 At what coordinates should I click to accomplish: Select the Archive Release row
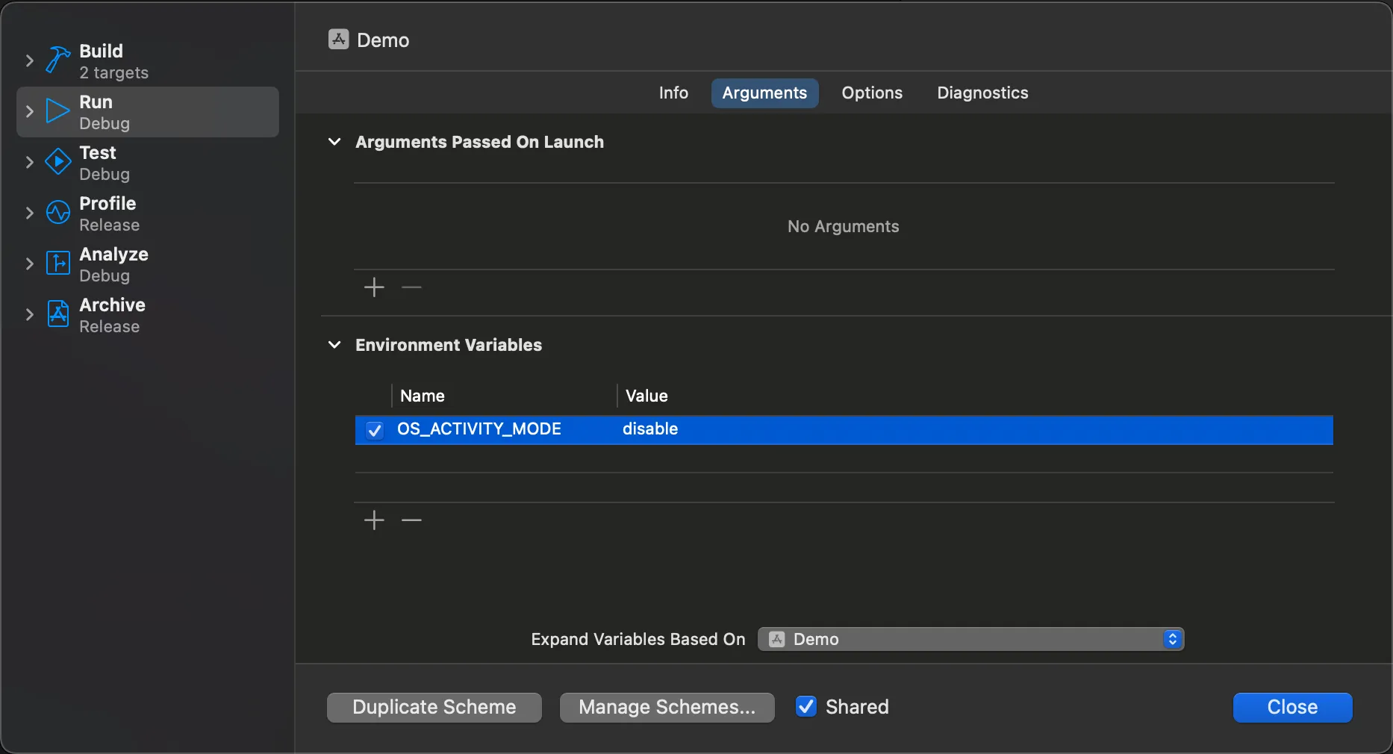click(148, 315)
